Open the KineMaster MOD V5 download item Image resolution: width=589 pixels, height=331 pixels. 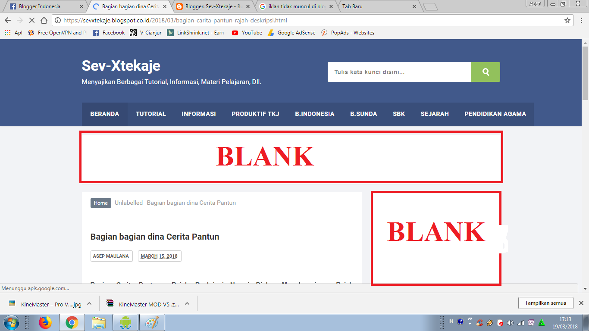tap(144, 304)
